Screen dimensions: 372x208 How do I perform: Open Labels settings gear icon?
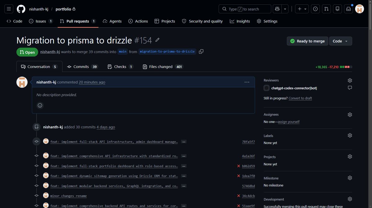point(350,136)
